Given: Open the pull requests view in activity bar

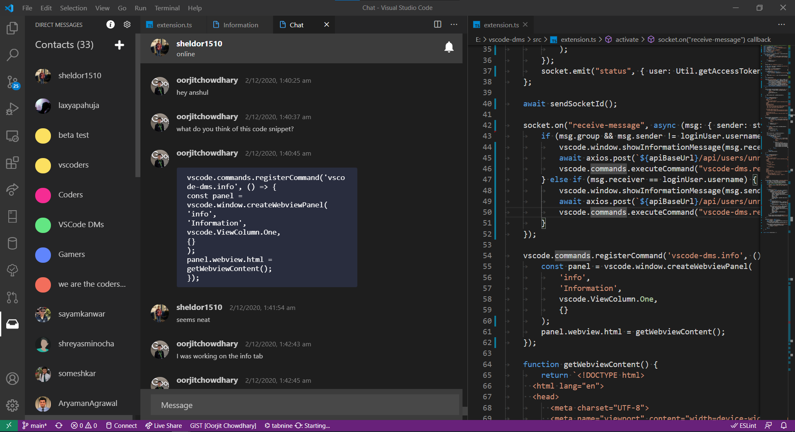Looking at the screenshot, I should click(12, 297).
